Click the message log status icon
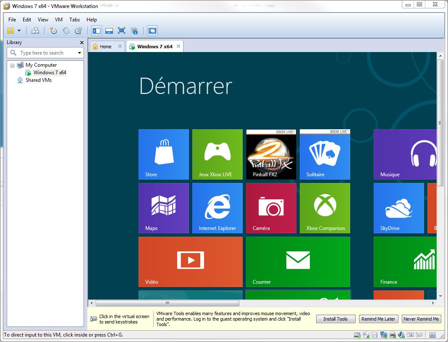Viewport: 448px width, 342px height. (432, 335)
